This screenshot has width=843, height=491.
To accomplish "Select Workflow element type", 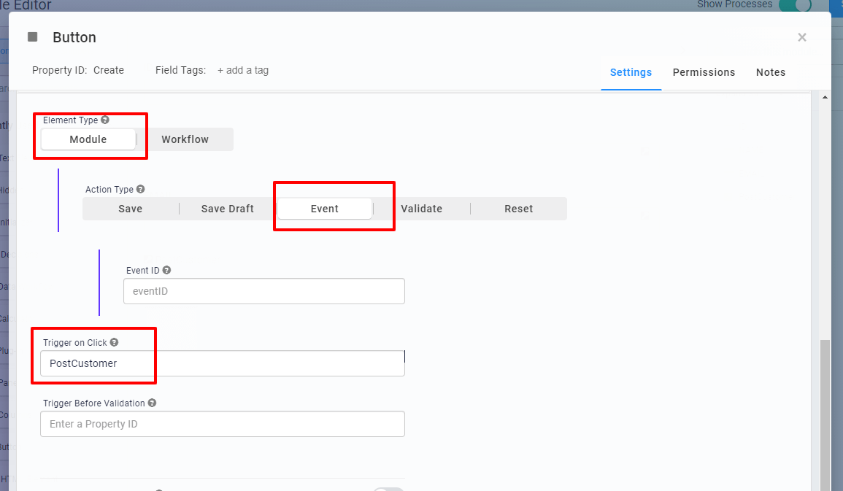I will pos(185,139).
